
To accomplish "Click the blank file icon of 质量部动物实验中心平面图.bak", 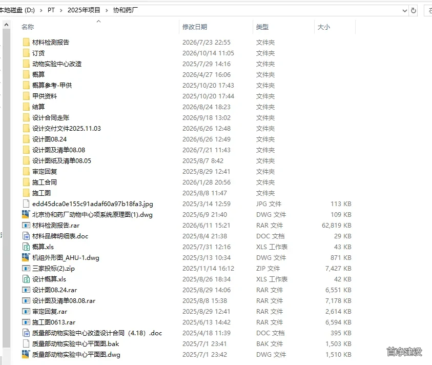I will [26, 343].
